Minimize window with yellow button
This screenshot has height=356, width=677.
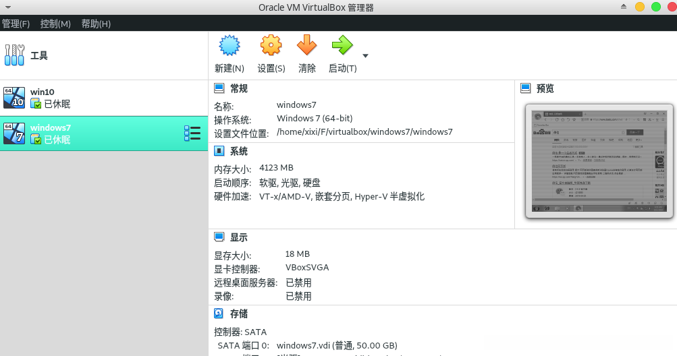pyautogui.click(x=640, y=7)
